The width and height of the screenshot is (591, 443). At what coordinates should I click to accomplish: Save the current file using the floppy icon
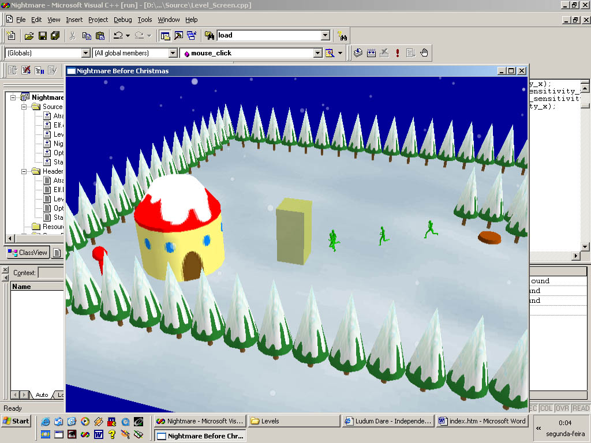pos(43,36)
